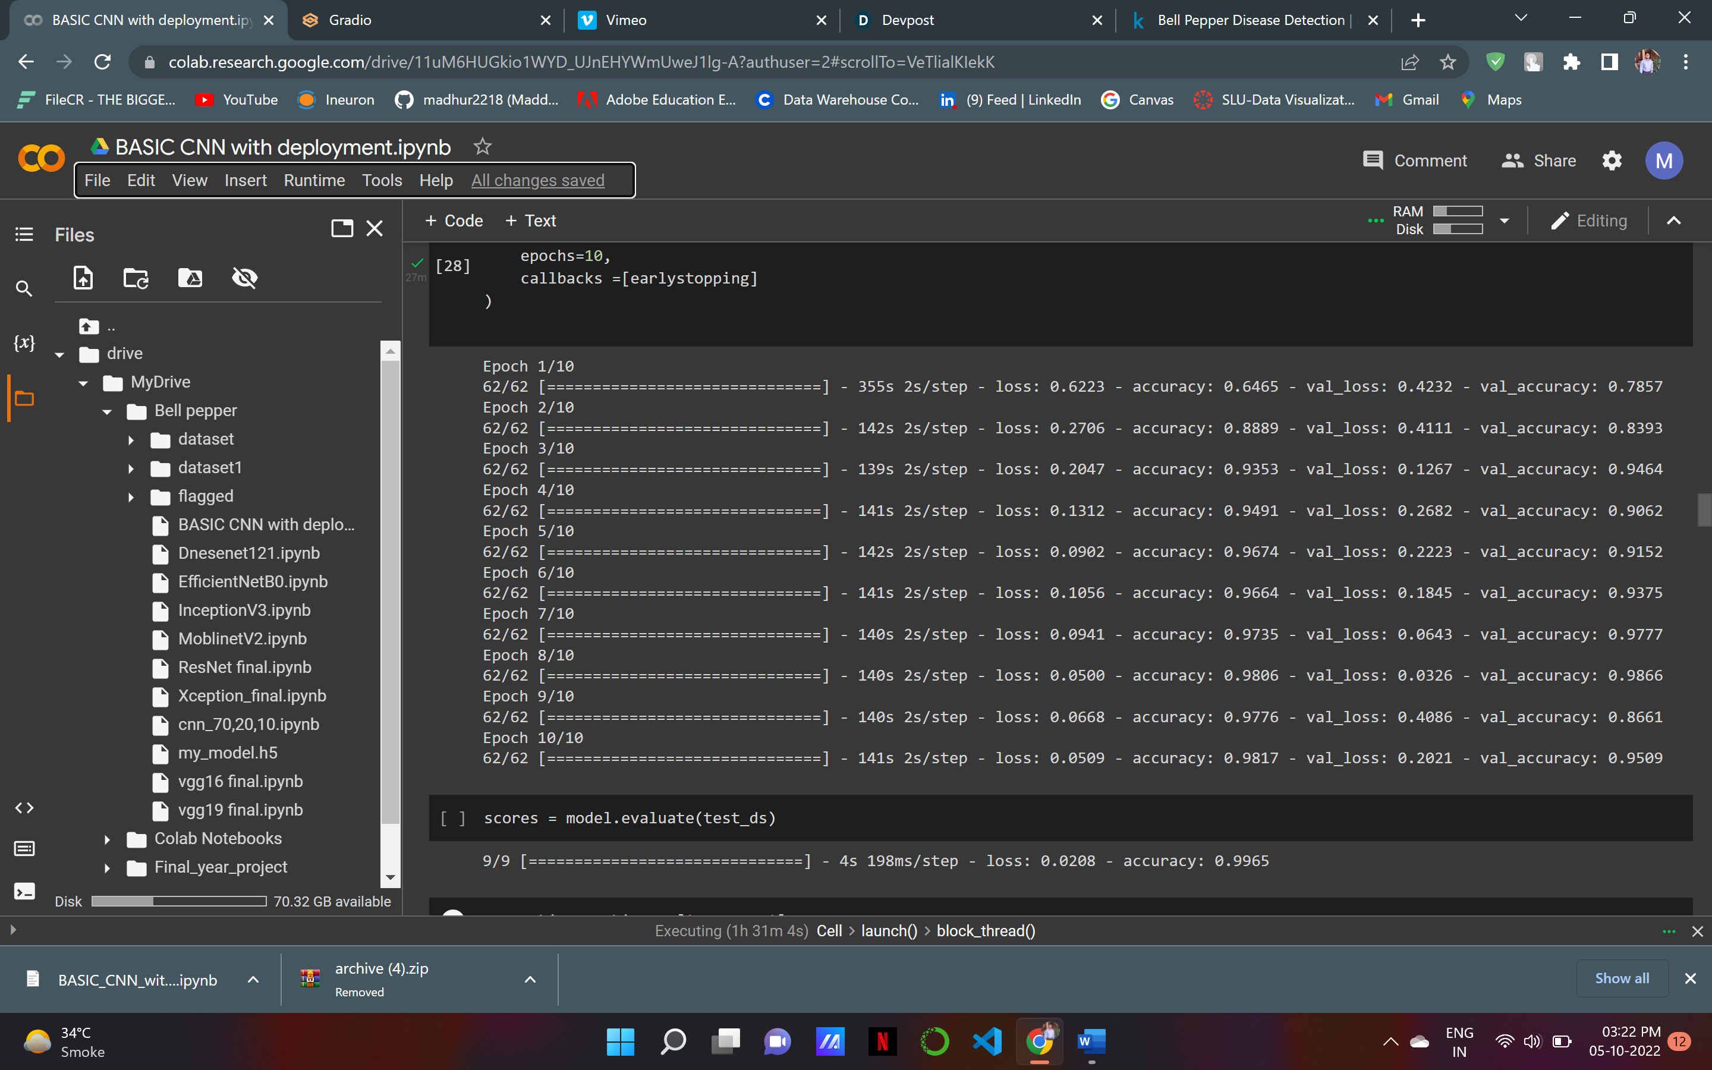Open the table of contents sidebar icon
The height and width of the screenshot is (1070, 1712).
coord(24,234)
